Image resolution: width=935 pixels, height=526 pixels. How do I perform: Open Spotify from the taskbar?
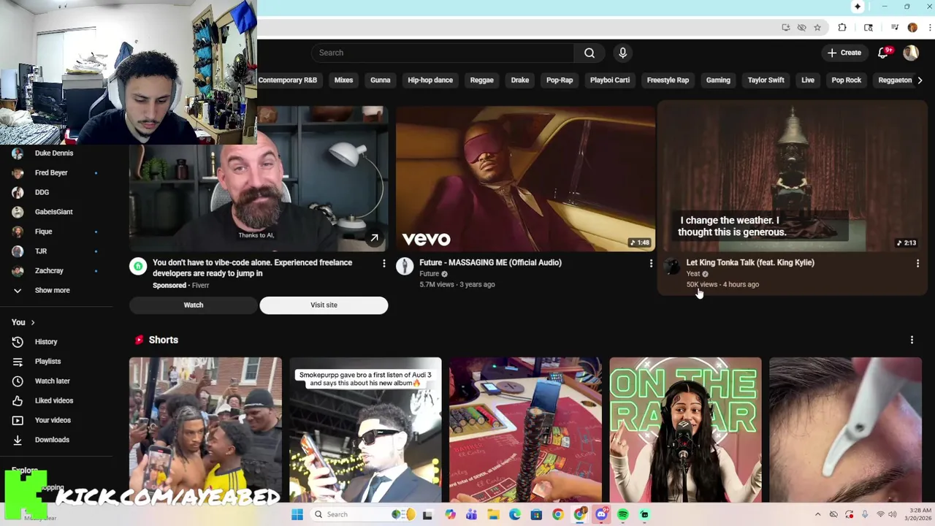(623, 514)
